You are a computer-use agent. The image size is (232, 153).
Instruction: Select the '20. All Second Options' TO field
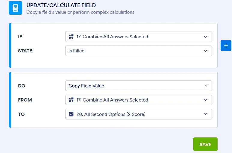coord(111,114)
